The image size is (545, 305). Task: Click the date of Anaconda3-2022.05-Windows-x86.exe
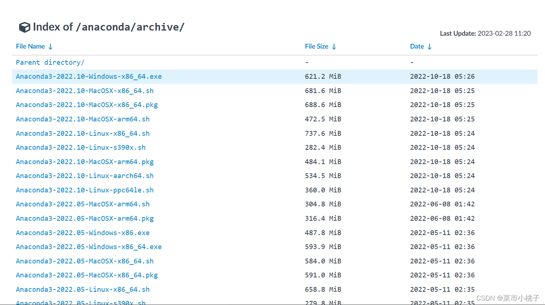point(442,233)
